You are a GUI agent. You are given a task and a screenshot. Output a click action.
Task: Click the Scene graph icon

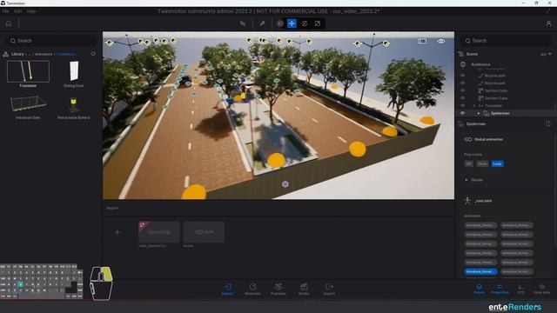(x=461, y=54)
